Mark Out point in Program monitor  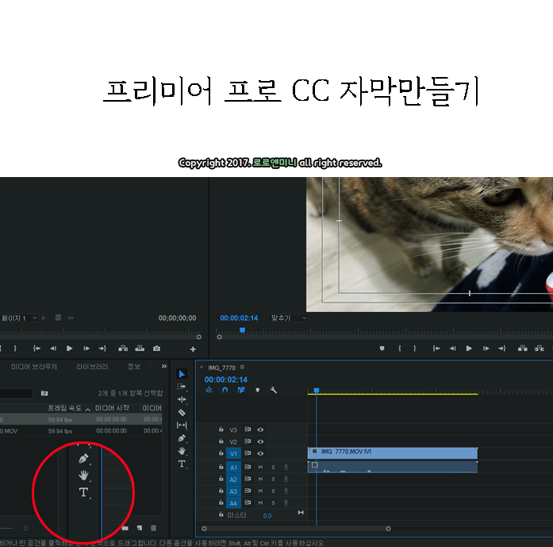coord(415,349)
